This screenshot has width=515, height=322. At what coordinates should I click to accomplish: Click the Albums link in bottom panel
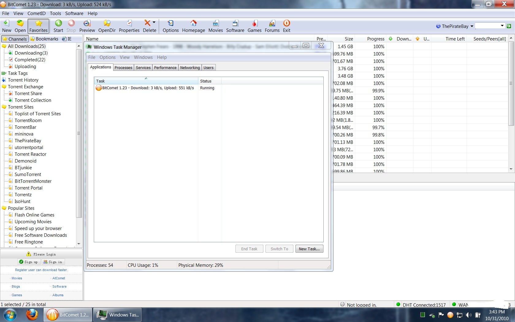point(58,295)
